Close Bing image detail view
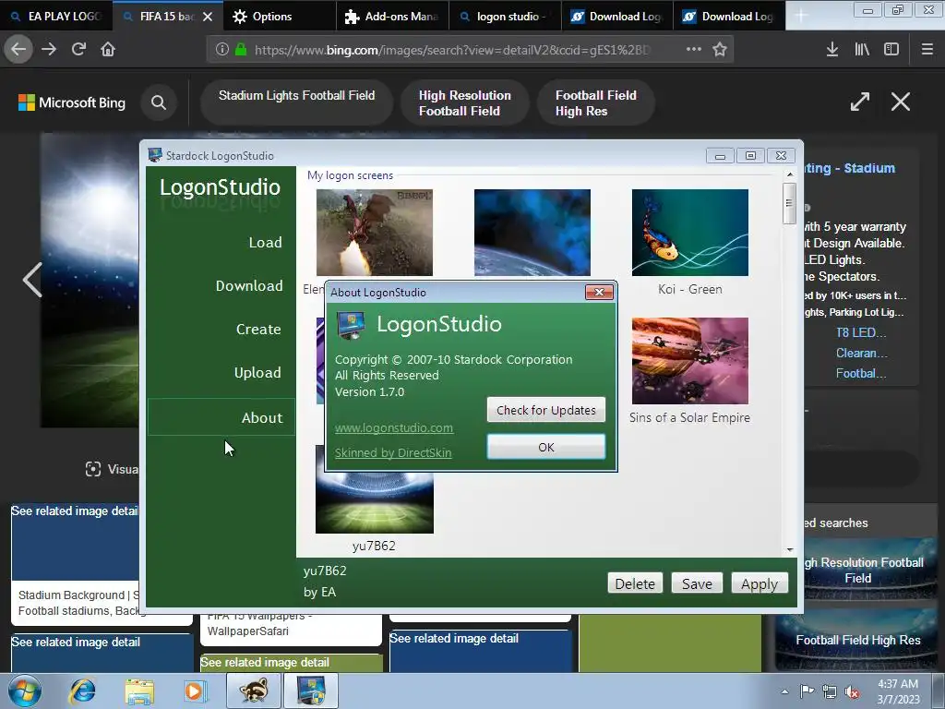This screenshot has height=709, width=945. (901, 102)
